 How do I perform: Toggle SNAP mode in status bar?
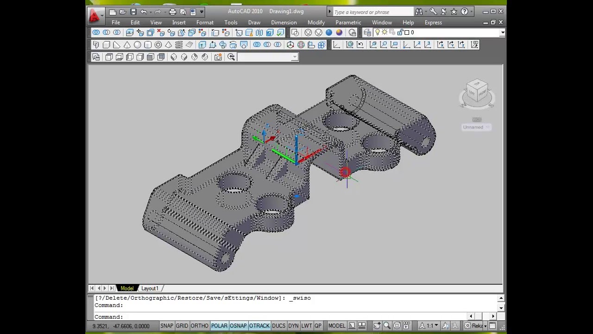point(167,326)
